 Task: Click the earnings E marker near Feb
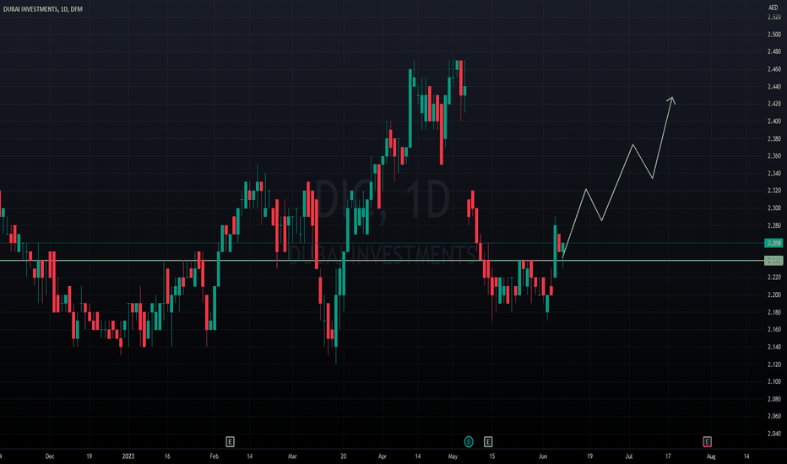(x=230, y=441)
